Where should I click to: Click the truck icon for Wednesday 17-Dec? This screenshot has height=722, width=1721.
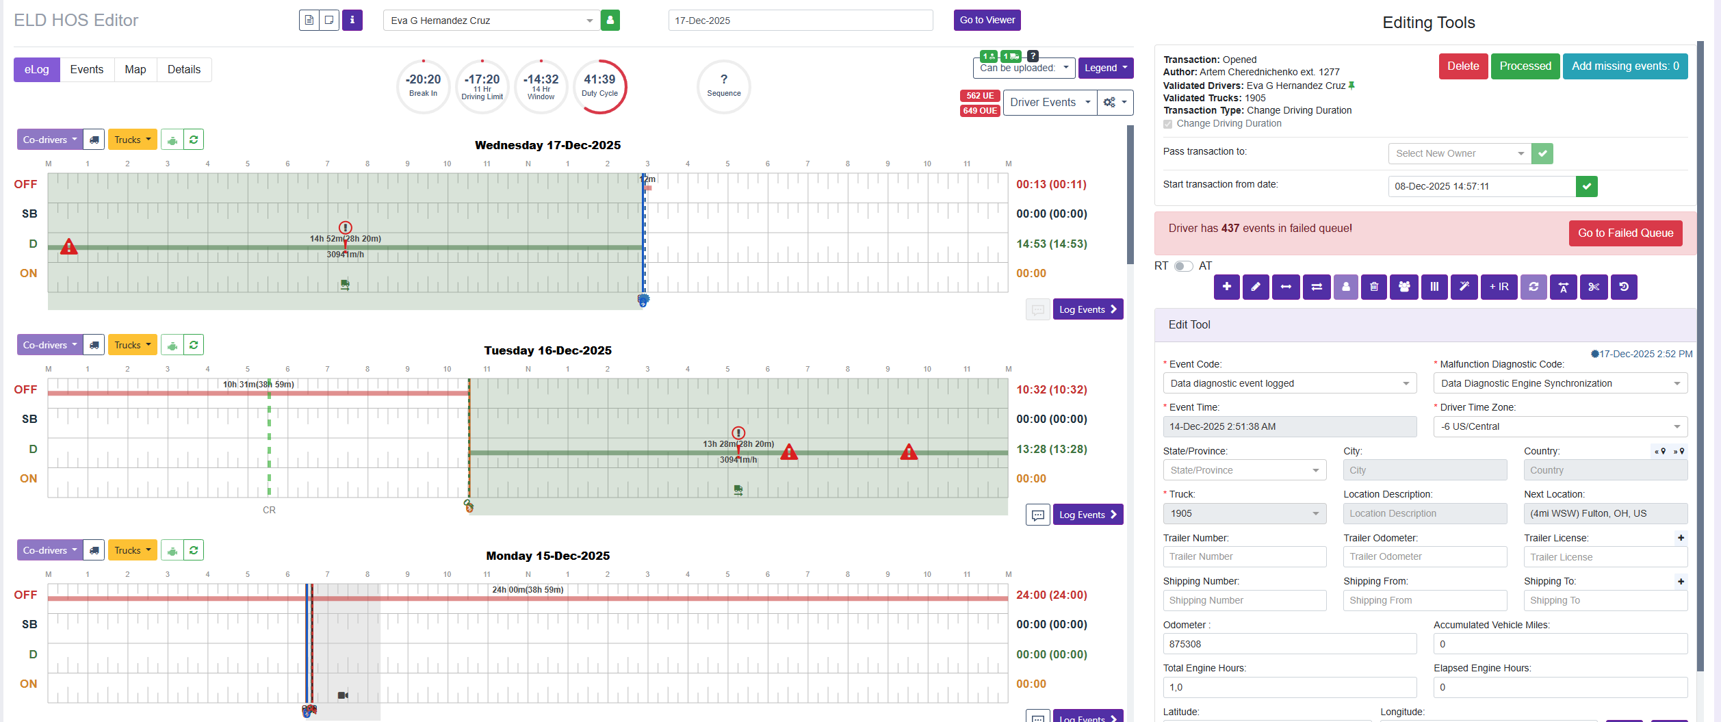pyautogui.click(x=94, y=140)
